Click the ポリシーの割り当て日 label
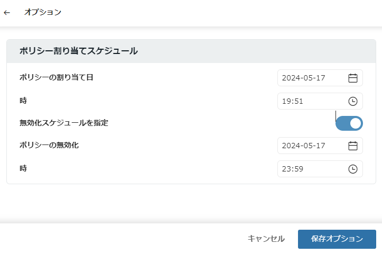 tap(57, 77)
